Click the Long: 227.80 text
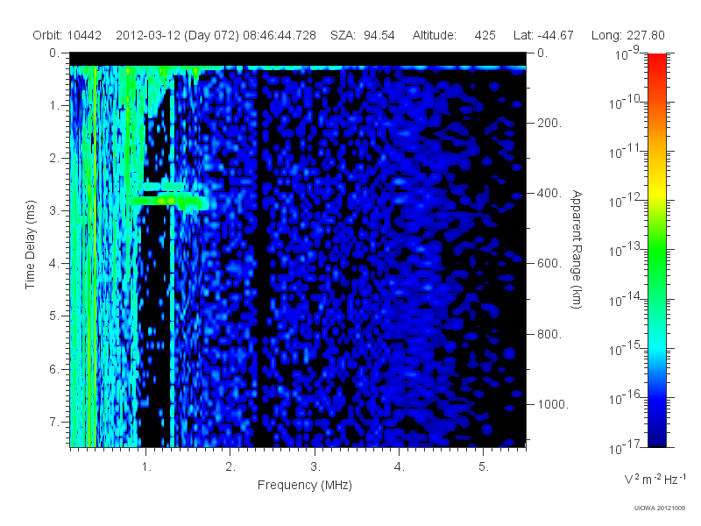The height and width of the screenshot is (526, 701). click(627, 35)
